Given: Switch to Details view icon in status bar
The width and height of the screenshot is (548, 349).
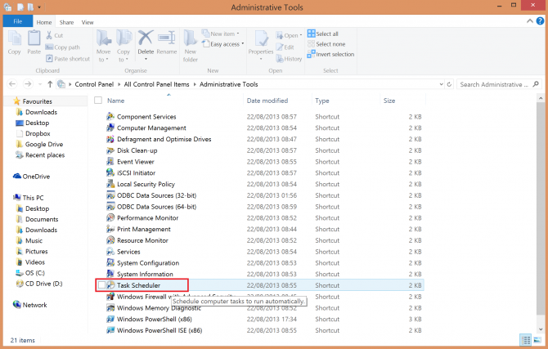Looking at the screenshot, I should pyautogui.click(x=525, y=339).
